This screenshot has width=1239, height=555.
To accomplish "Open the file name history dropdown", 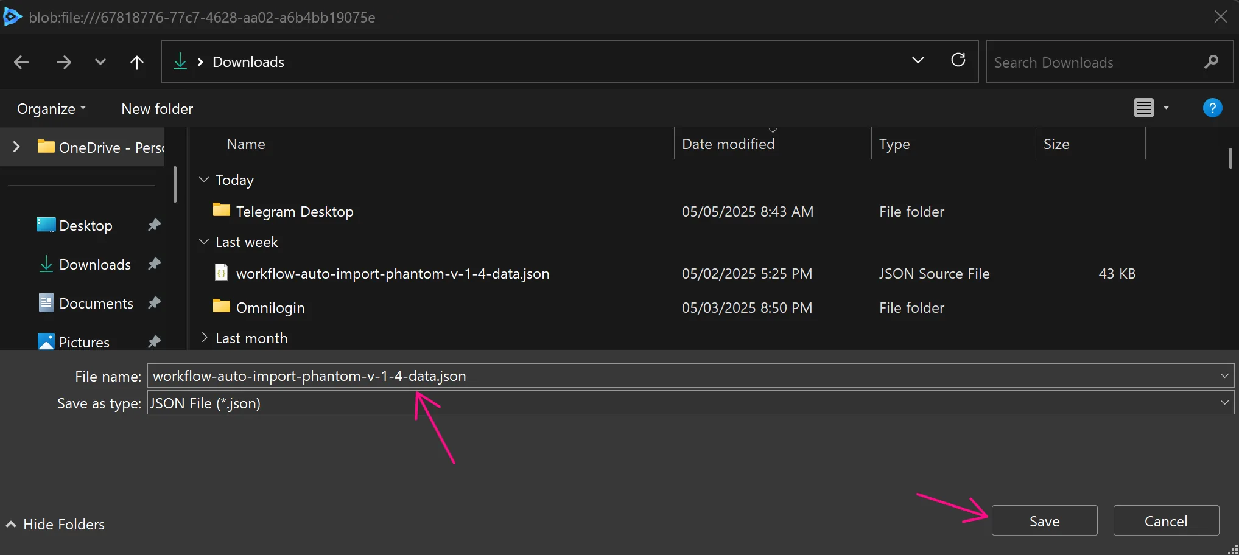I will 1224,375.
